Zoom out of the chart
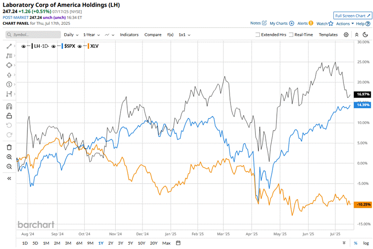Viewport: 373px width, 249px height. point(9,166)
